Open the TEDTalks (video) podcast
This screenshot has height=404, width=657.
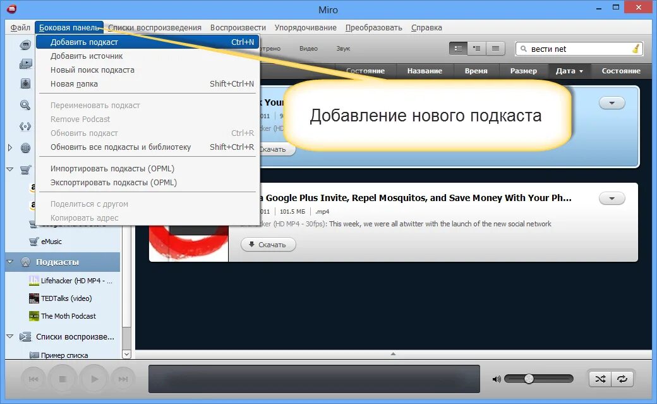click(61, 298)
